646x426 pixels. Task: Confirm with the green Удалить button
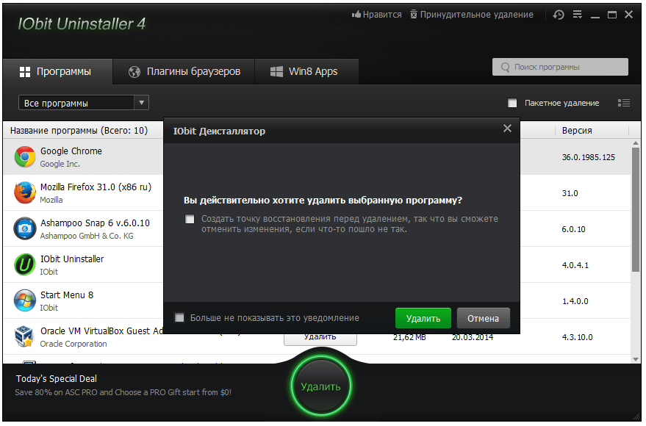click(423, 318)
